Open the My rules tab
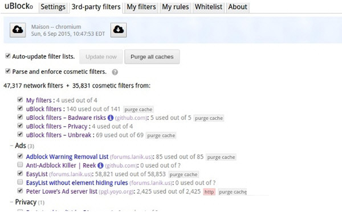342x212 pixels. click(176, 7)
